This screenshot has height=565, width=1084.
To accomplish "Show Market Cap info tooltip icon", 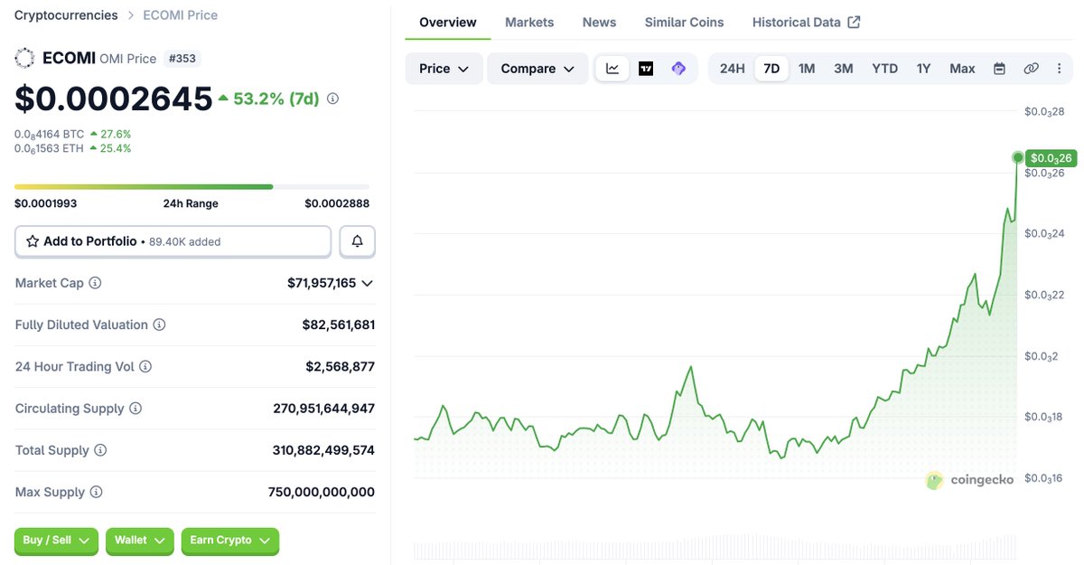I will [x=95, y=283].
